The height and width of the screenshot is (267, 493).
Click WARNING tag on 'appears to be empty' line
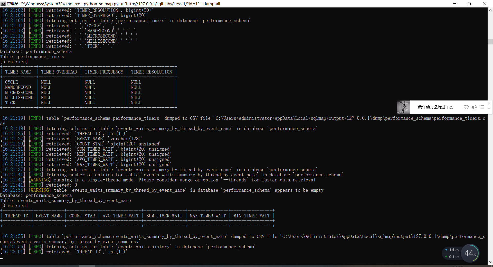pos(40,190)
